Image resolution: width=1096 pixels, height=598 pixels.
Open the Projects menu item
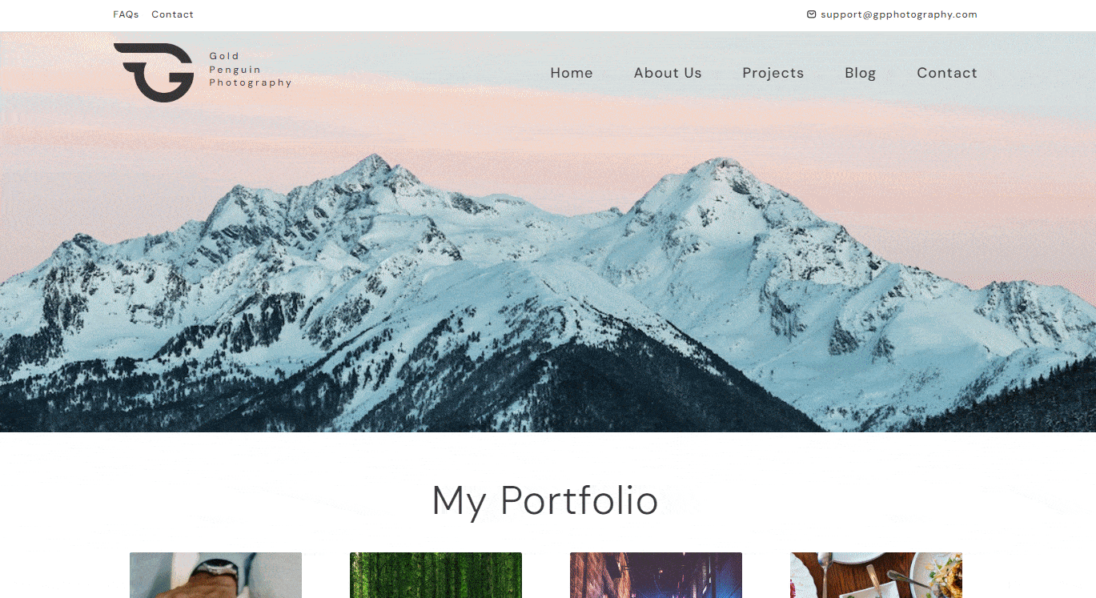click(773, 73)
